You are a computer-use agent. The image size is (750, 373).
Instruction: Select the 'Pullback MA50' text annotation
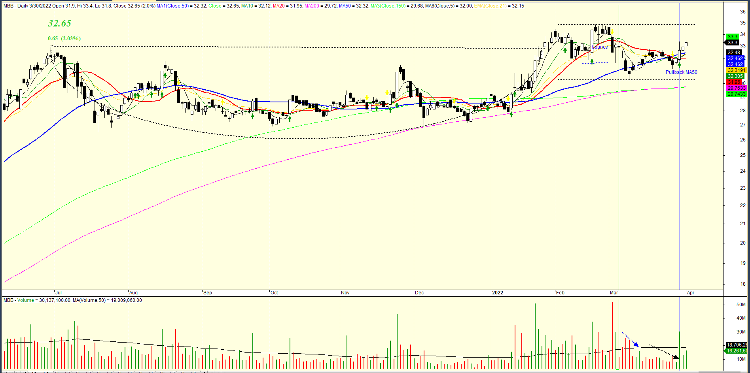click(x=681, y=72)
